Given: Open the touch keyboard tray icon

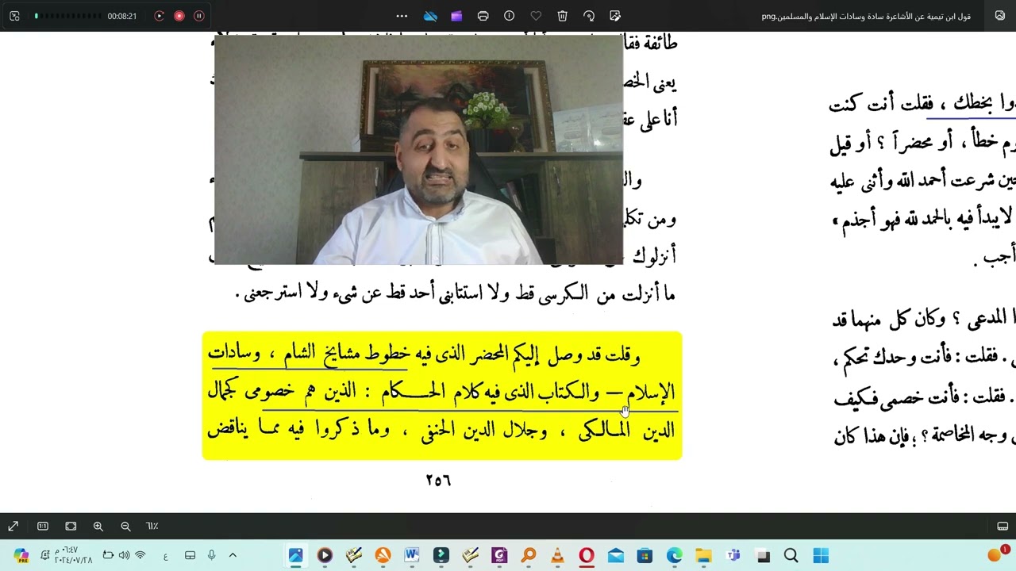Looking at the screenshot, I should click(x=190, y=555).
